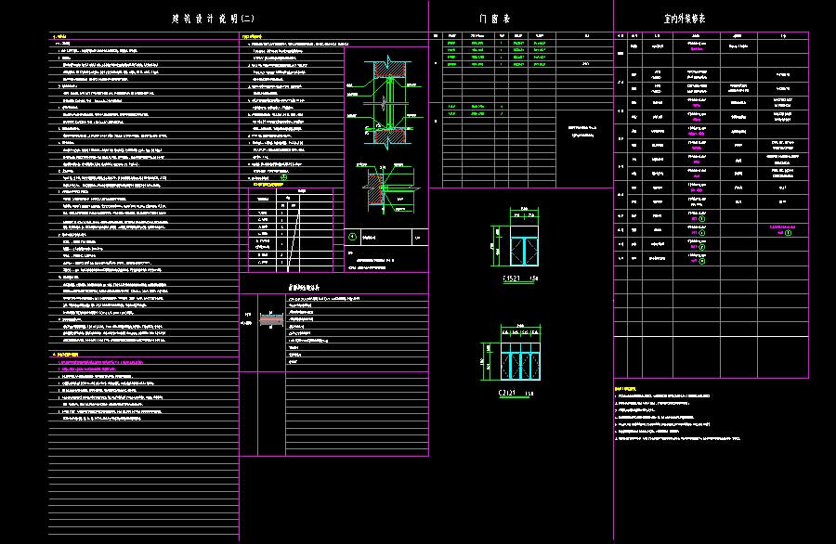Click the top width dimension of C2121 window
The image size is (836, 544).
520,326
